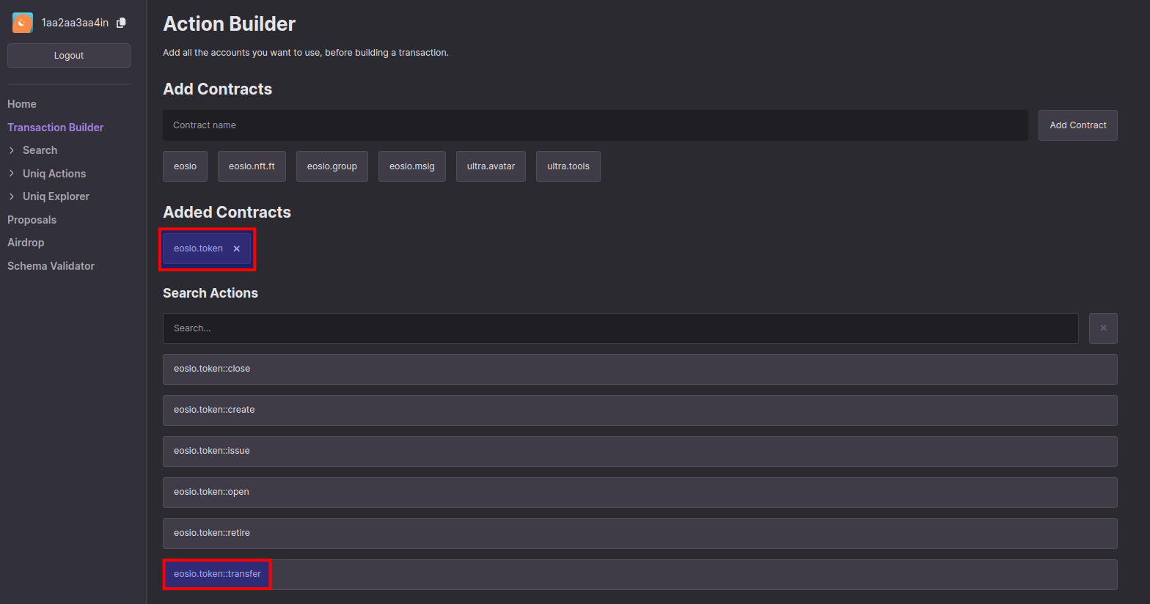Click the orange account avatar icon
The height and width of the screenshot is (604, 1150).
click(23, 23)
